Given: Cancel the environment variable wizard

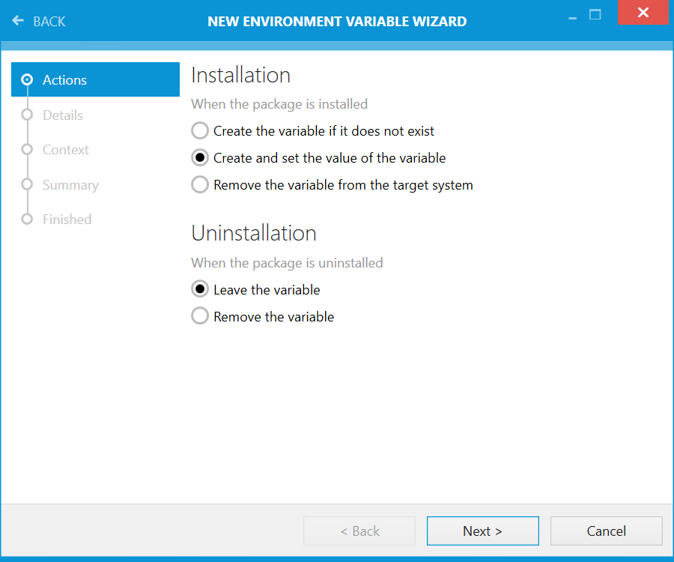Looking at the screenshot, I should (x=606, y=531).
